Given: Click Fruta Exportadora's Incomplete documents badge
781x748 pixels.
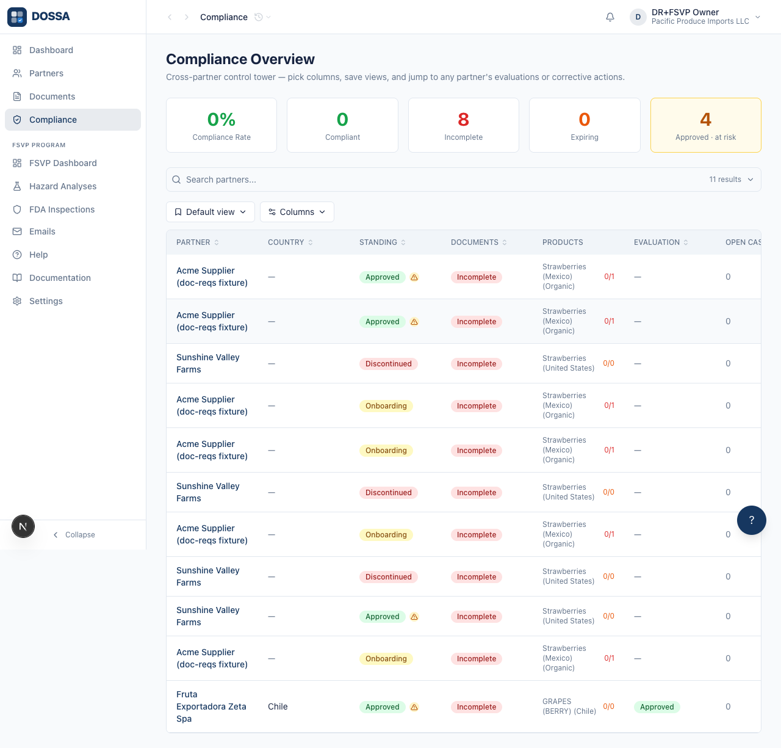Looking at the screenshot, I should pos(477,707).
